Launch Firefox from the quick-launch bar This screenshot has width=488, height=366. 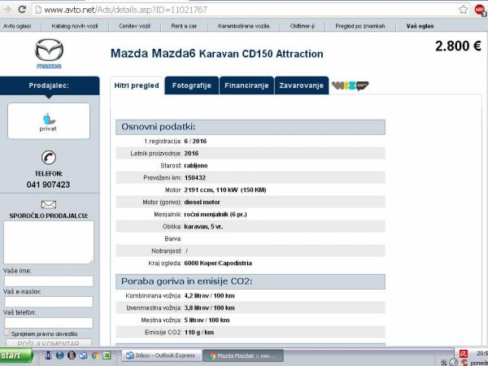click(x=60, y=355)
